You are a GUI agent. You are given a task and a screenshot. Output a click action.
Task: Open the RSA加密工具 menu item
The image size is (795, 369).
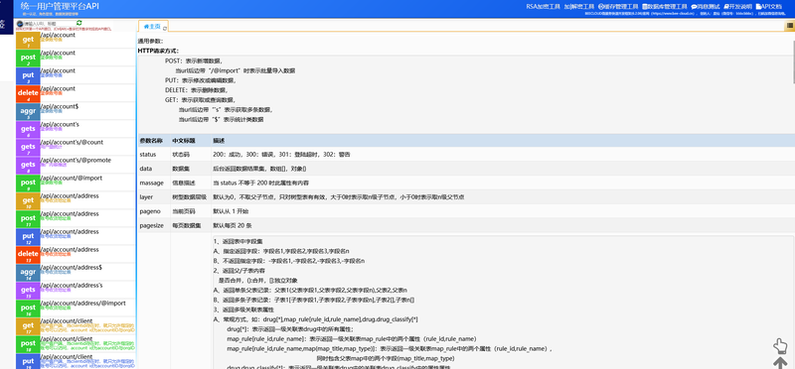pyautogui.click(x=543, y=7)
